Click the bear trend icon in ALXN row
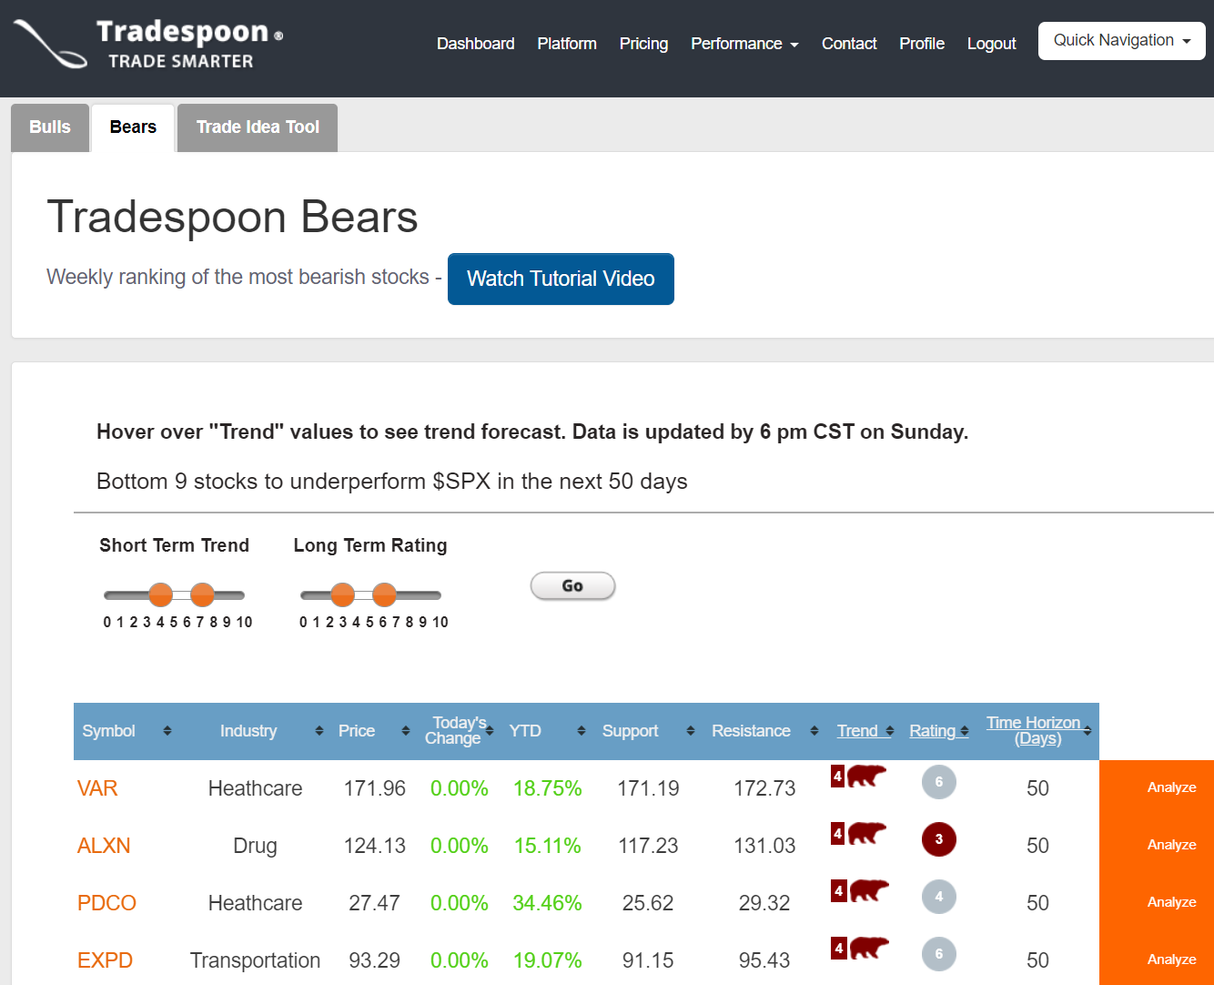 (x=866, y=834)
